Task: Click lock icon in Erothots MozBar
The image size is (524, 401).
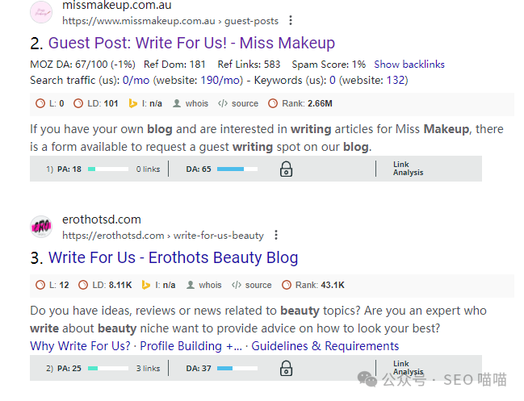Action: tap(286, 369)
